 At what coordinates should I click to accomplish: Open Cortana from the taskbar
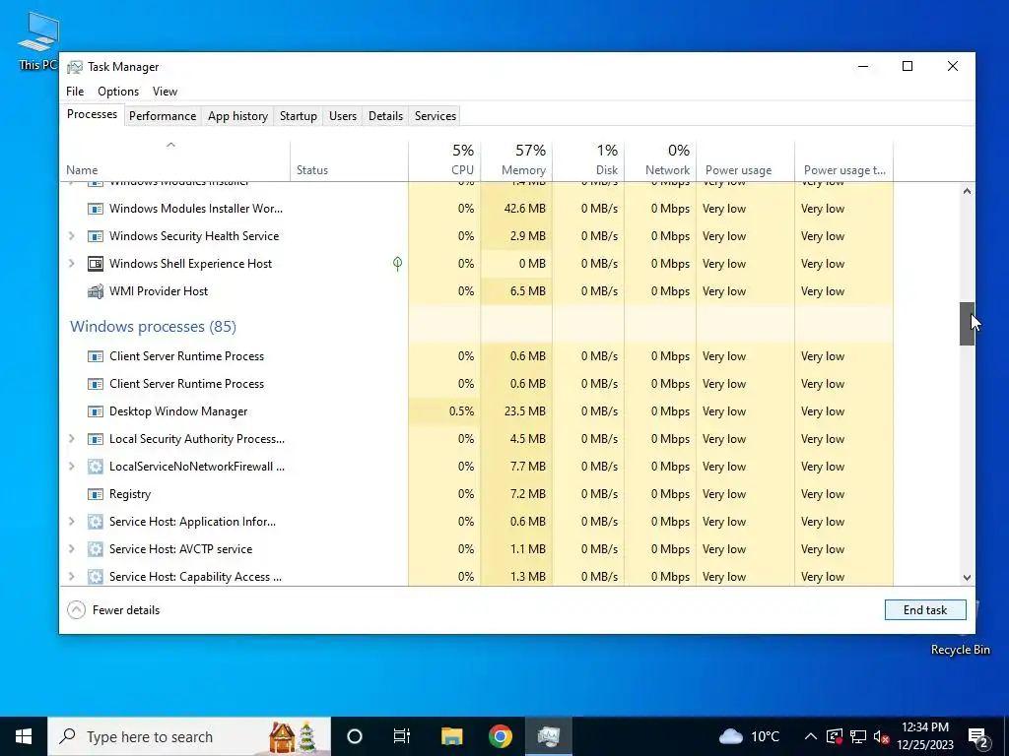[x=355, y=736]
